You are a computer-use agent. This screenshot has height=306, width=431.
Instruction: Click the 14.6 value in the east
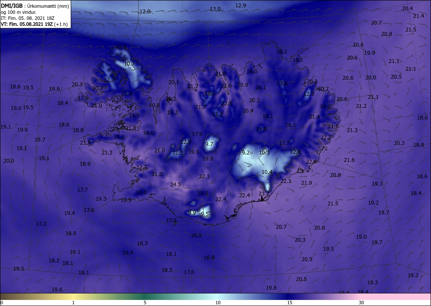pyautogui.click(x=325, y=106)
